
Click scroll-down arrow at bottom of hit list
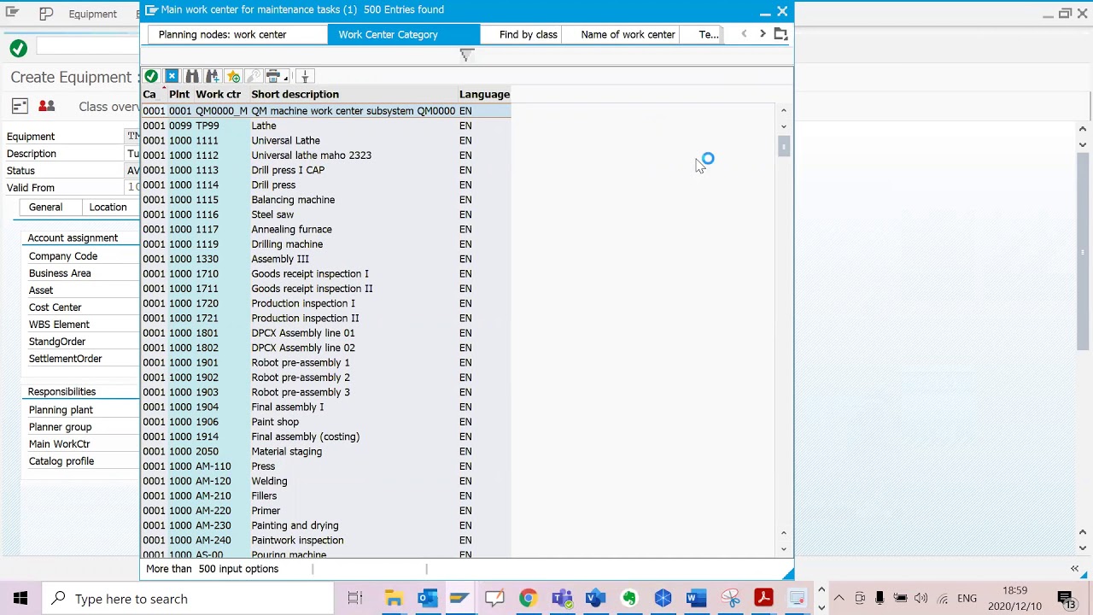(784, 548)
